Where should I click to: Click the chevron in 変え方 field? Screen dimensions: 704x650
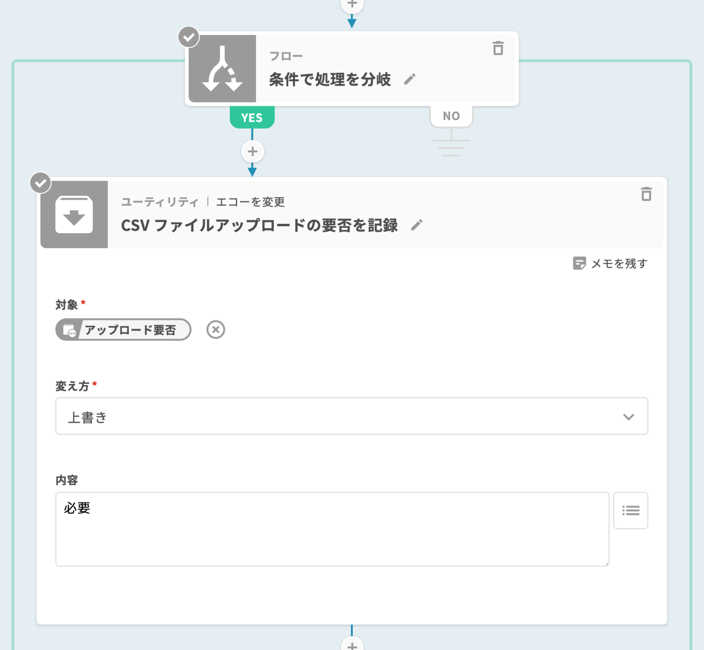pyautogui.click(x=628, y=417)
